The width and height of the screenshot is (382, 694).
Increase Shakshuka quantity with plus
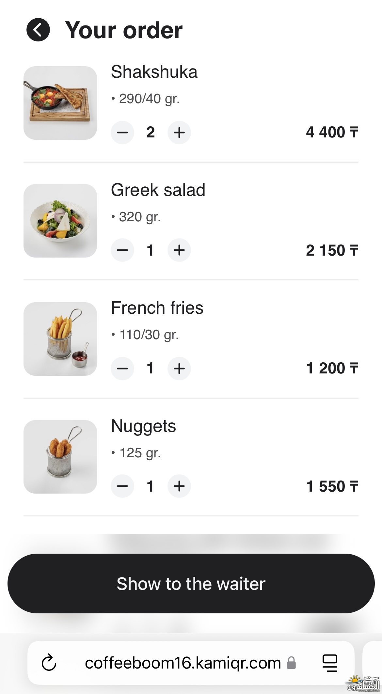pos(179,133)
